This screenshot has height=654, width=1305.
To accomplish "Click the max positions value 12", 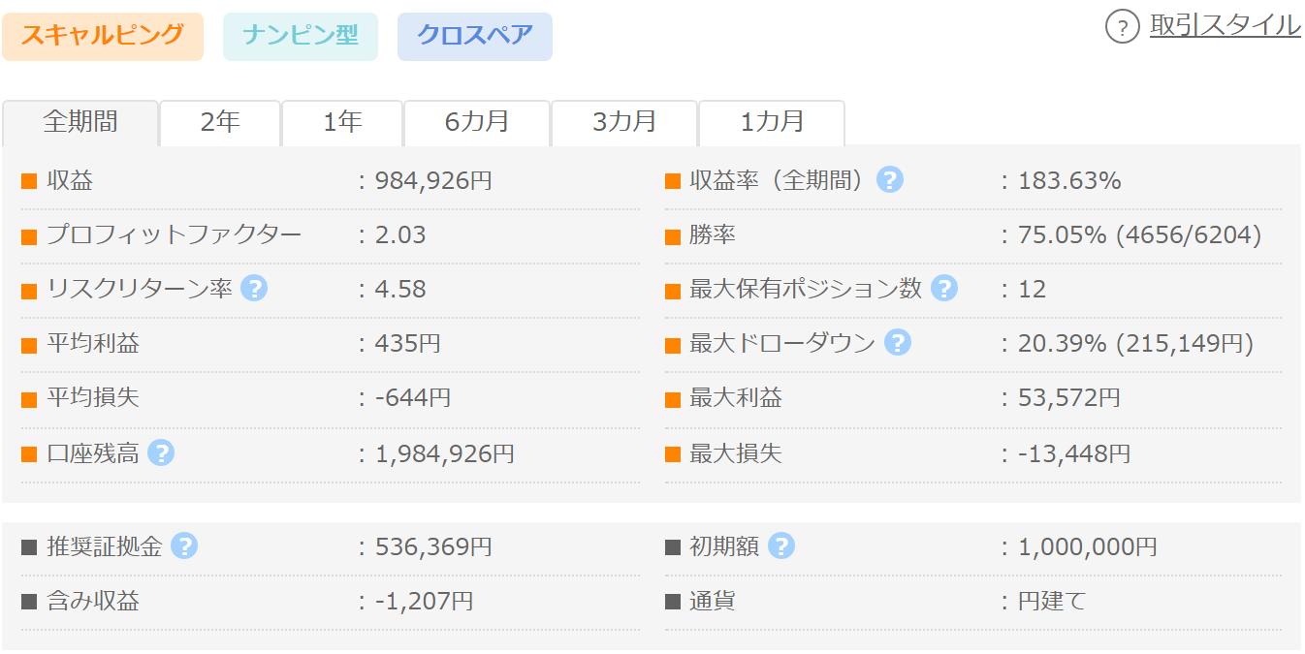I will pyautogui.click(x=1032, y=290).
